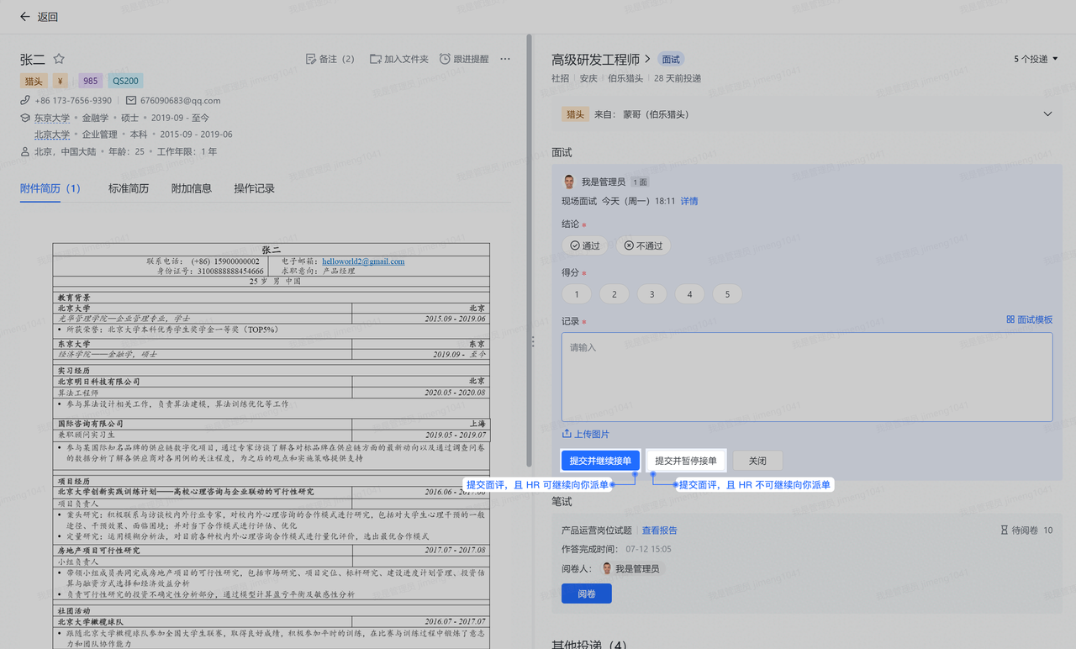The height and width of the screenshot is (649, 1076).
Task: Choose score 3 for the interview
Action: pyautogui.click(x=651, y=294)
